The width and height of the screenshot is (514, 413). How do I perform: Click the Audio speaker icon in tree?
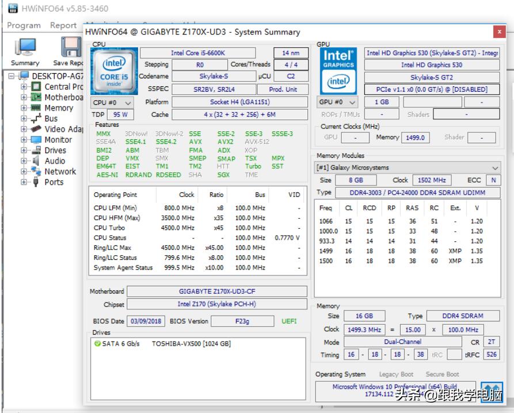(x=35, y=161)
